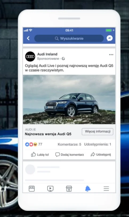Tap the back arrow icon

tap(28, 38)
